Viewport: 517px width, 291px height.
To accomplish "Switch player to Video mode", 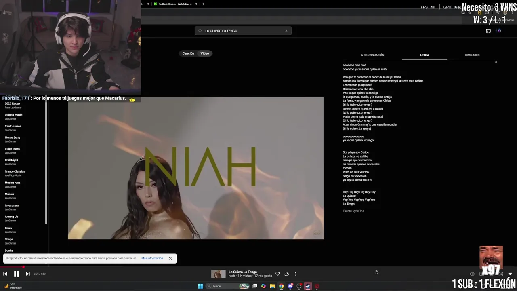I will tap(205, 53).
